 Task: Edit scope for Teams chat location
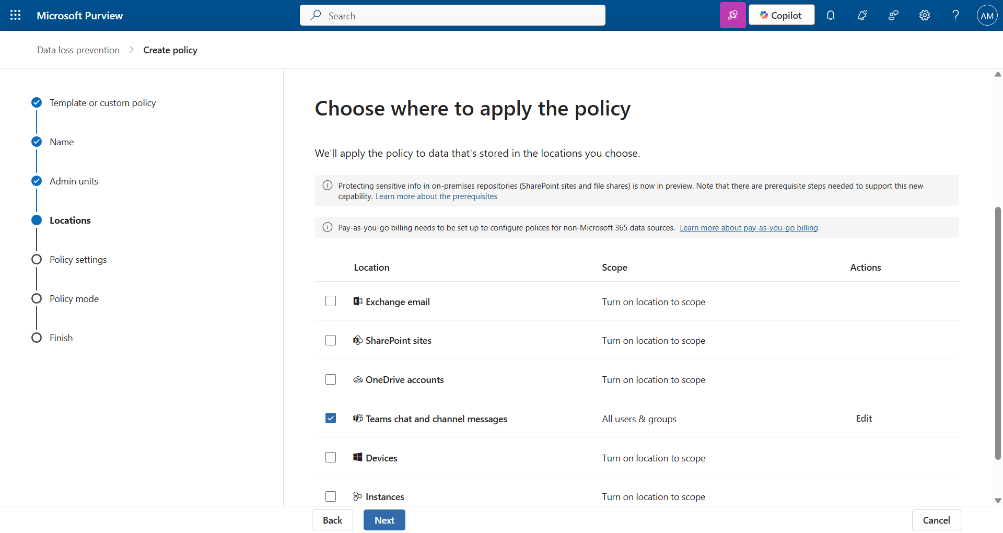click(864, 419)
